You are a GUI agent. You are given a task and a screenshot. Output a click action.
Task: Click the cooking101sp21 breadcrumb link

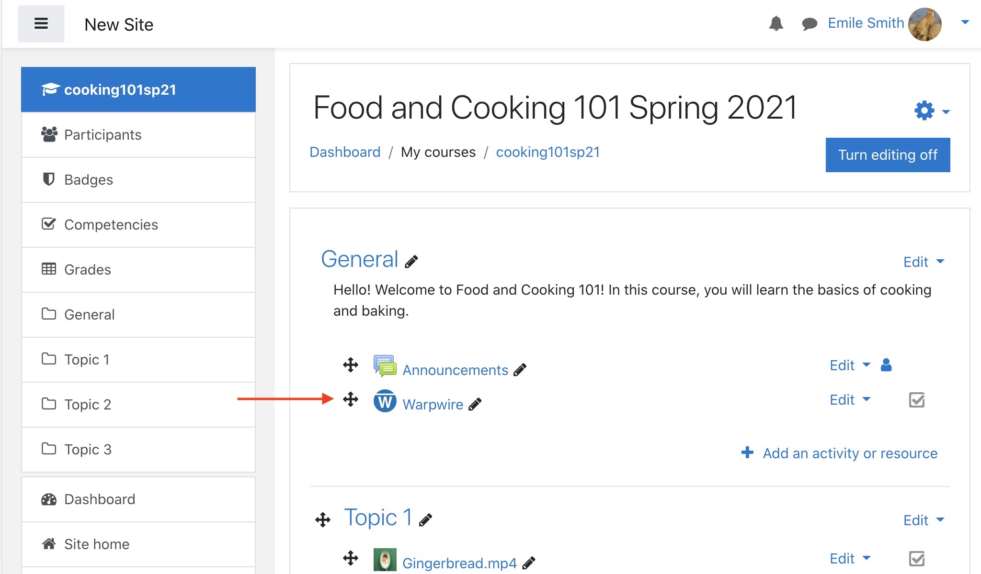click(x=548, y=153)
